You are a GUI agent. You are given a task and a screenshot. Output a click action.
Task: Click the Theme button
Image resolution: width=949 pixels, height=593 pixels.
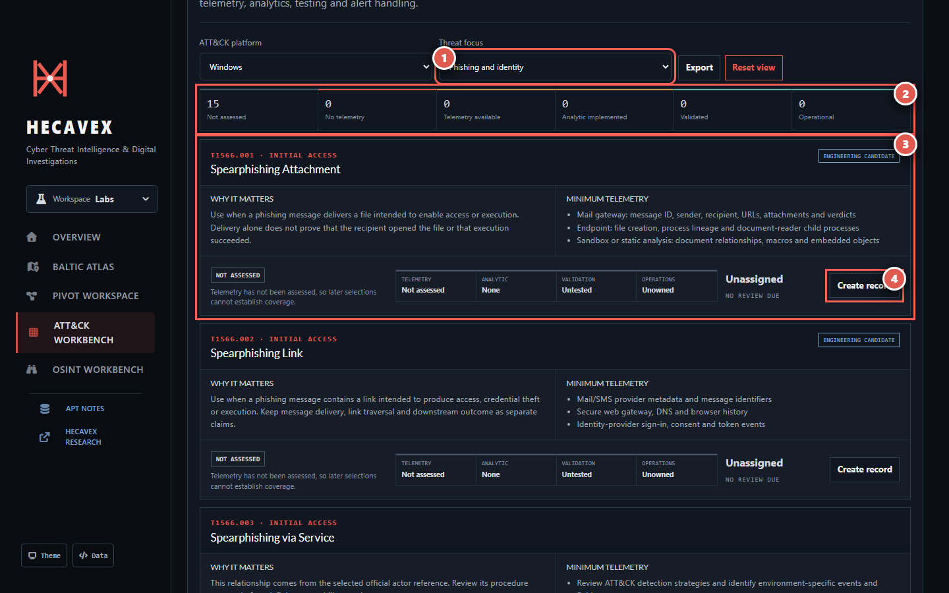point(45,555)
